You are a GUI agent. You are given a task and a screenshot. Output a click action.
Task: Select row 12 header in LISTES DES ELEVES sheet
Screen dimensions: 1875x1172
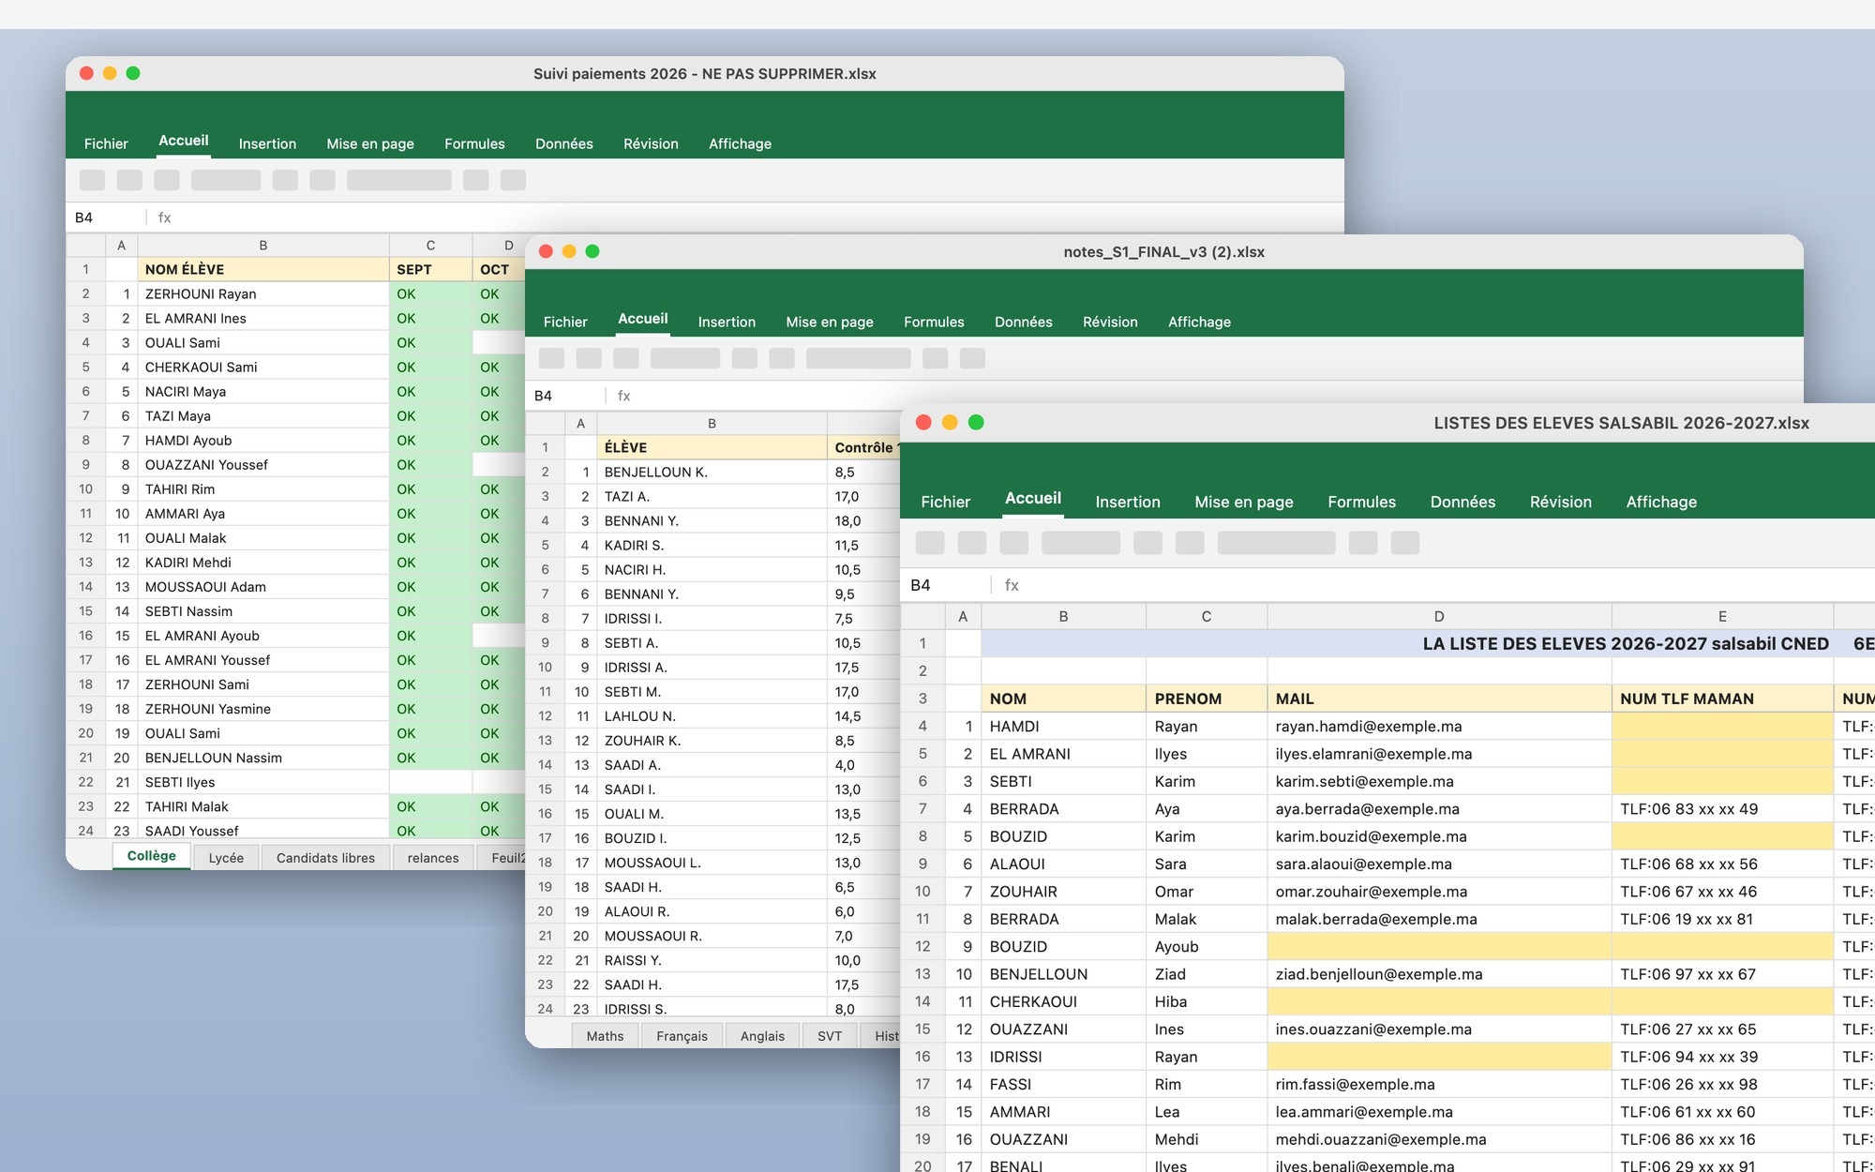922,947
